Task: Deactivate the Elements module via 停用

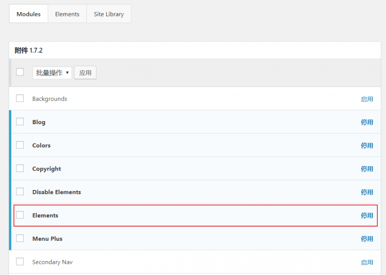Action: pyautogui.click(x=367, y=216)
